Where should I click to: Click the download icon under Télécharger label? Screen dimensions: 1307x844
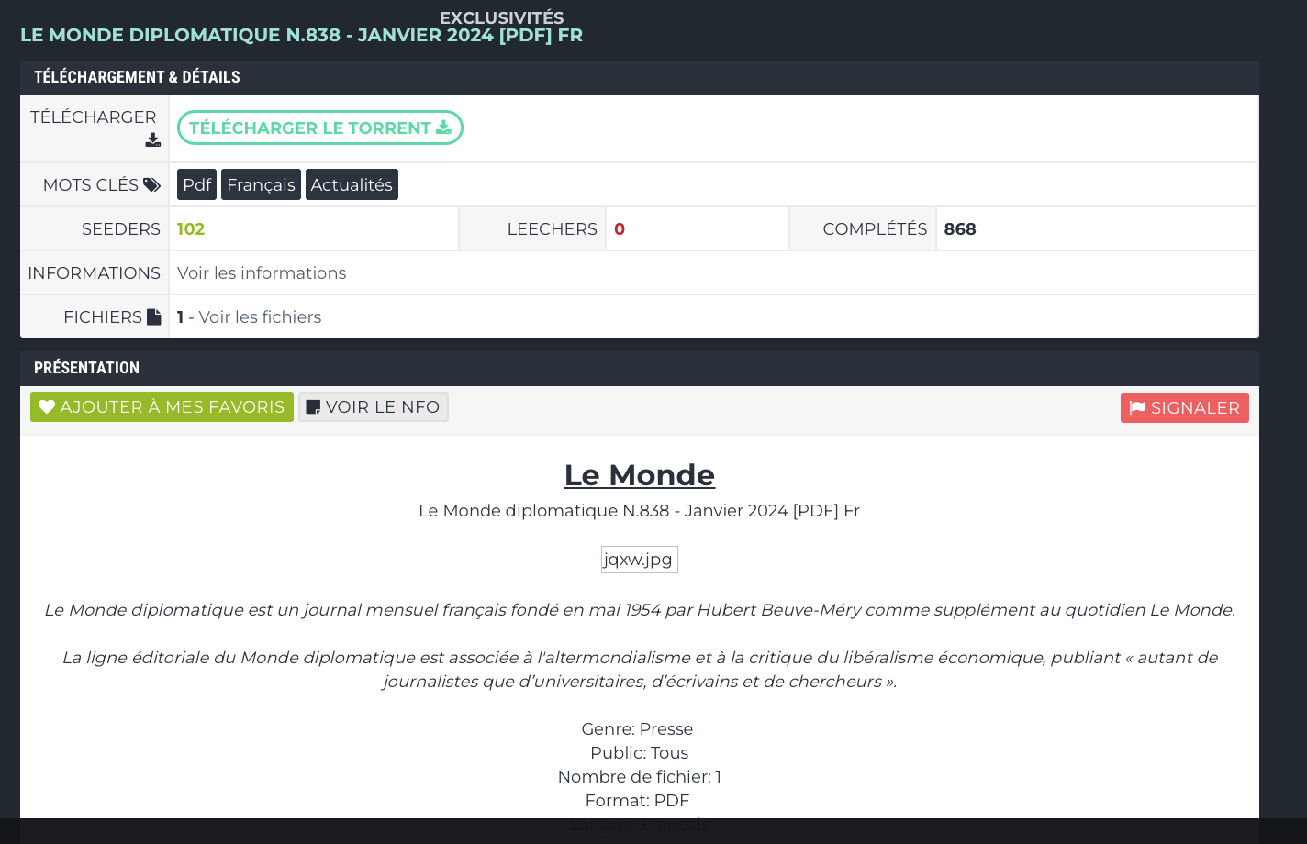pyautogui.click(x=153, y=140)
